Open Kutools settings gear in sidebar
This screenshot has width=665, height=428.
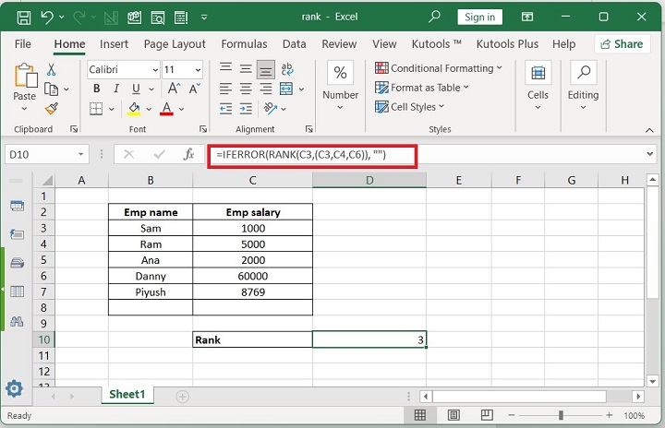tap(14, 387)
